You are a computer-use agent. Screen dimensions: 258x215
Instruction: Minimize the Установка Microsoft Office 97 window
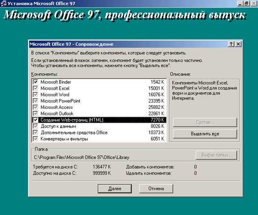[x=240, y=3]
